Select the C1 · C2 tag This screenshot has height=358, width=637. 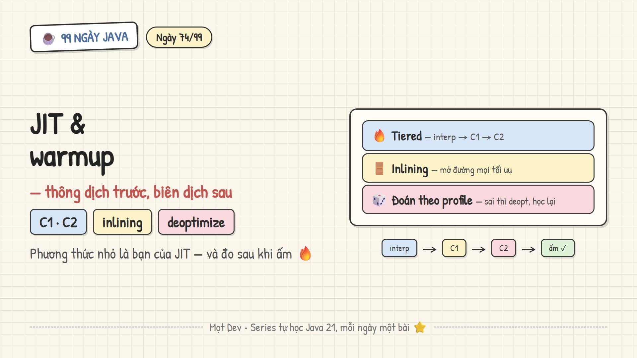coord(58,222)
